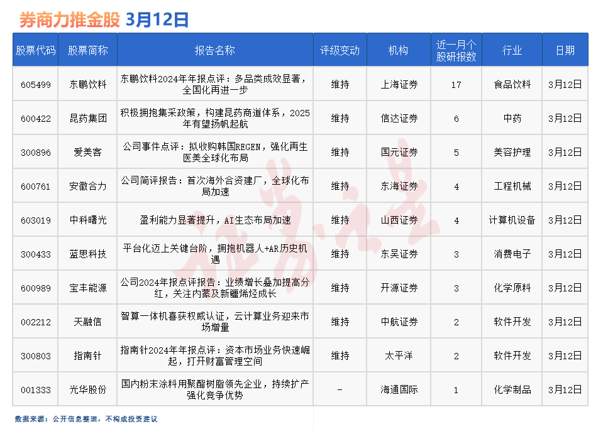This screenshot has width=608, height=434.
Task: Click the 化学原料 industry cell
Action: [x=512, y=288]
